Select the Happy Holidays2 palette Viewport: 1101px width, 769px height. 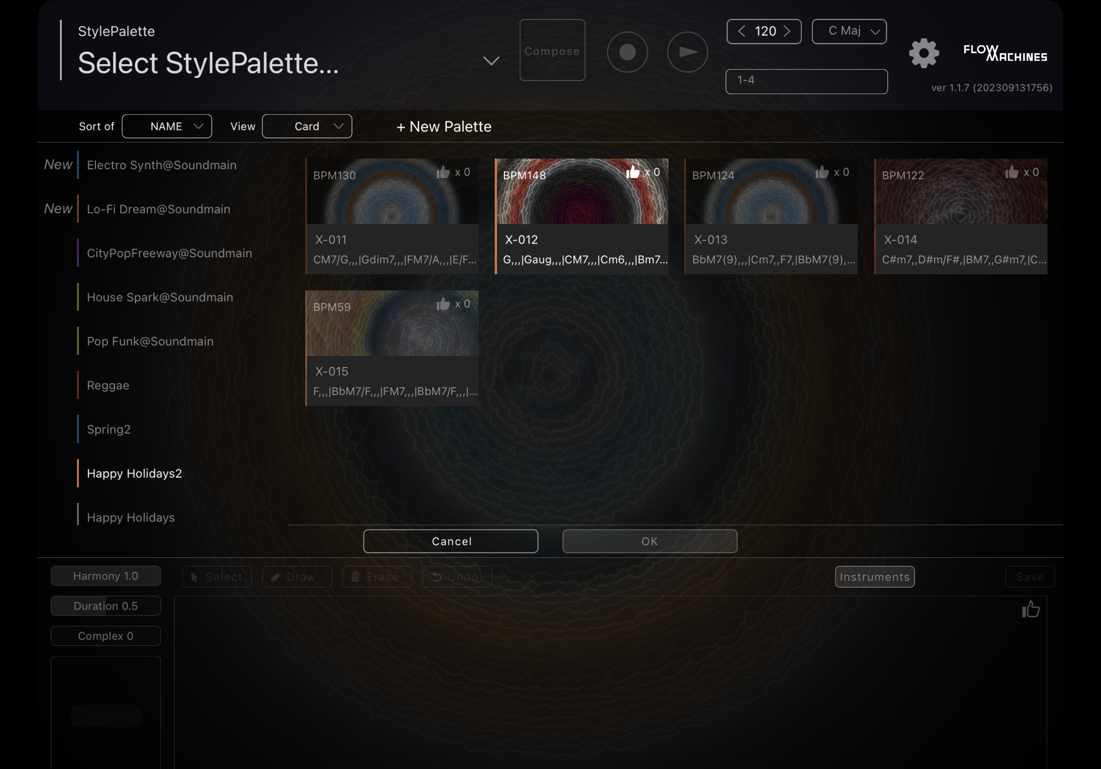tap(134, 473)
